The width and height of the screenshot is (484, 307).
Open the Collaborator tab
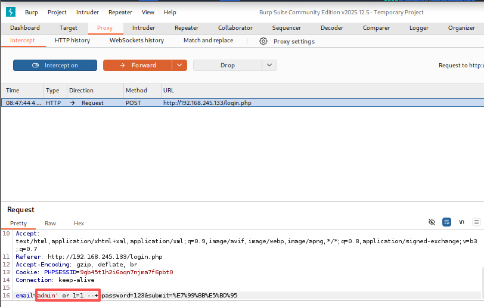(x=235, y=28)
